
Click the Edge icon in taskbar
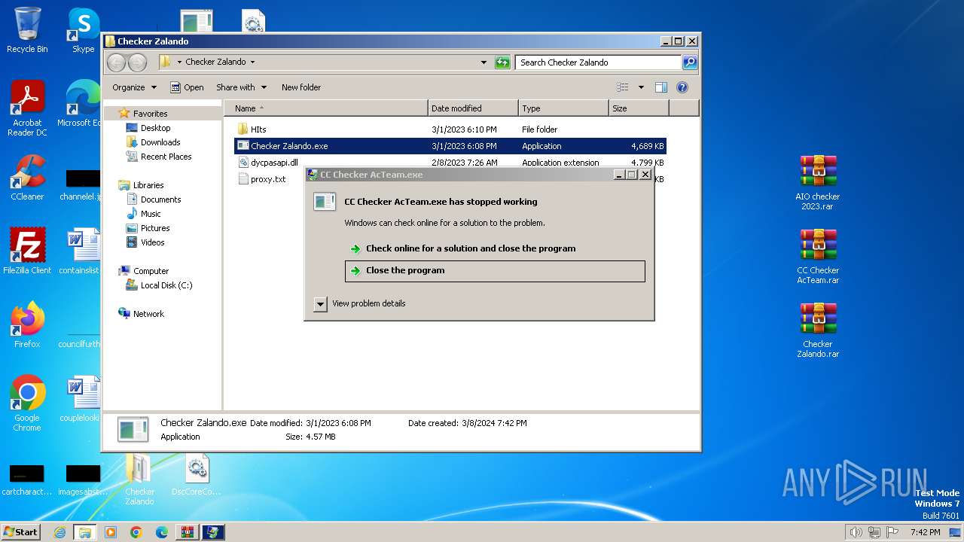(x=162, y=532)
